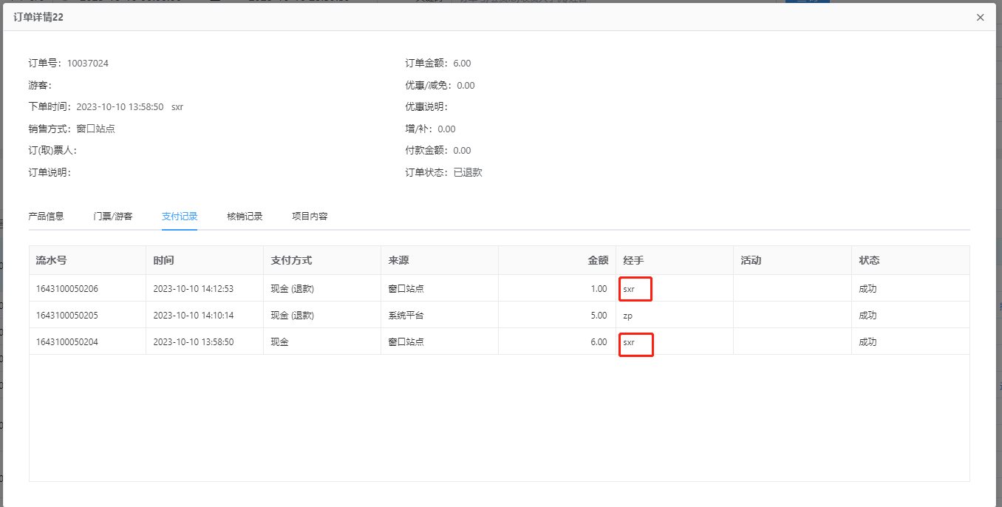Select row with serial number 1643100050206
The image size is (1002, 507).
pyautogui.click(x=67, y=289)
